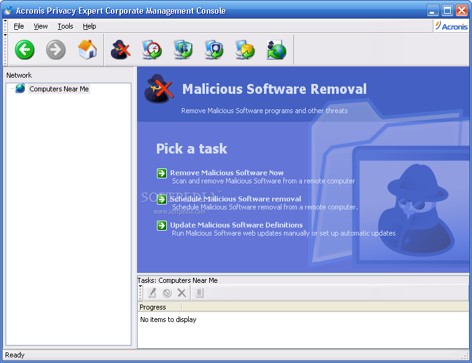Select Computers Near Me tree item
This screenshot has width=472, height=363.
tap(59, 89)
